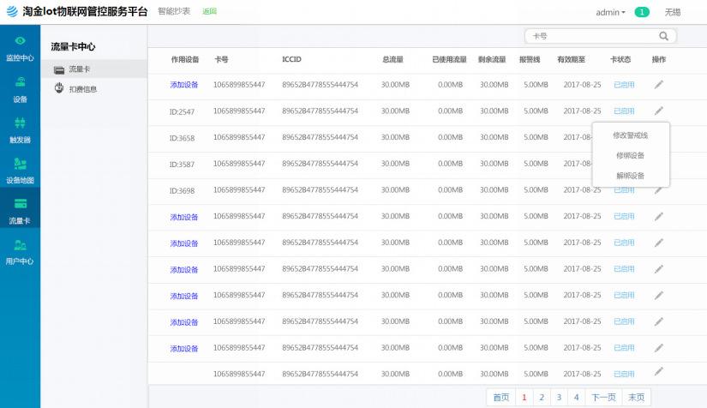Image resolution: width=707 pixels, height=408 pixels.
Task: Click the search magnifier icon
Action: tap(663, 36)
